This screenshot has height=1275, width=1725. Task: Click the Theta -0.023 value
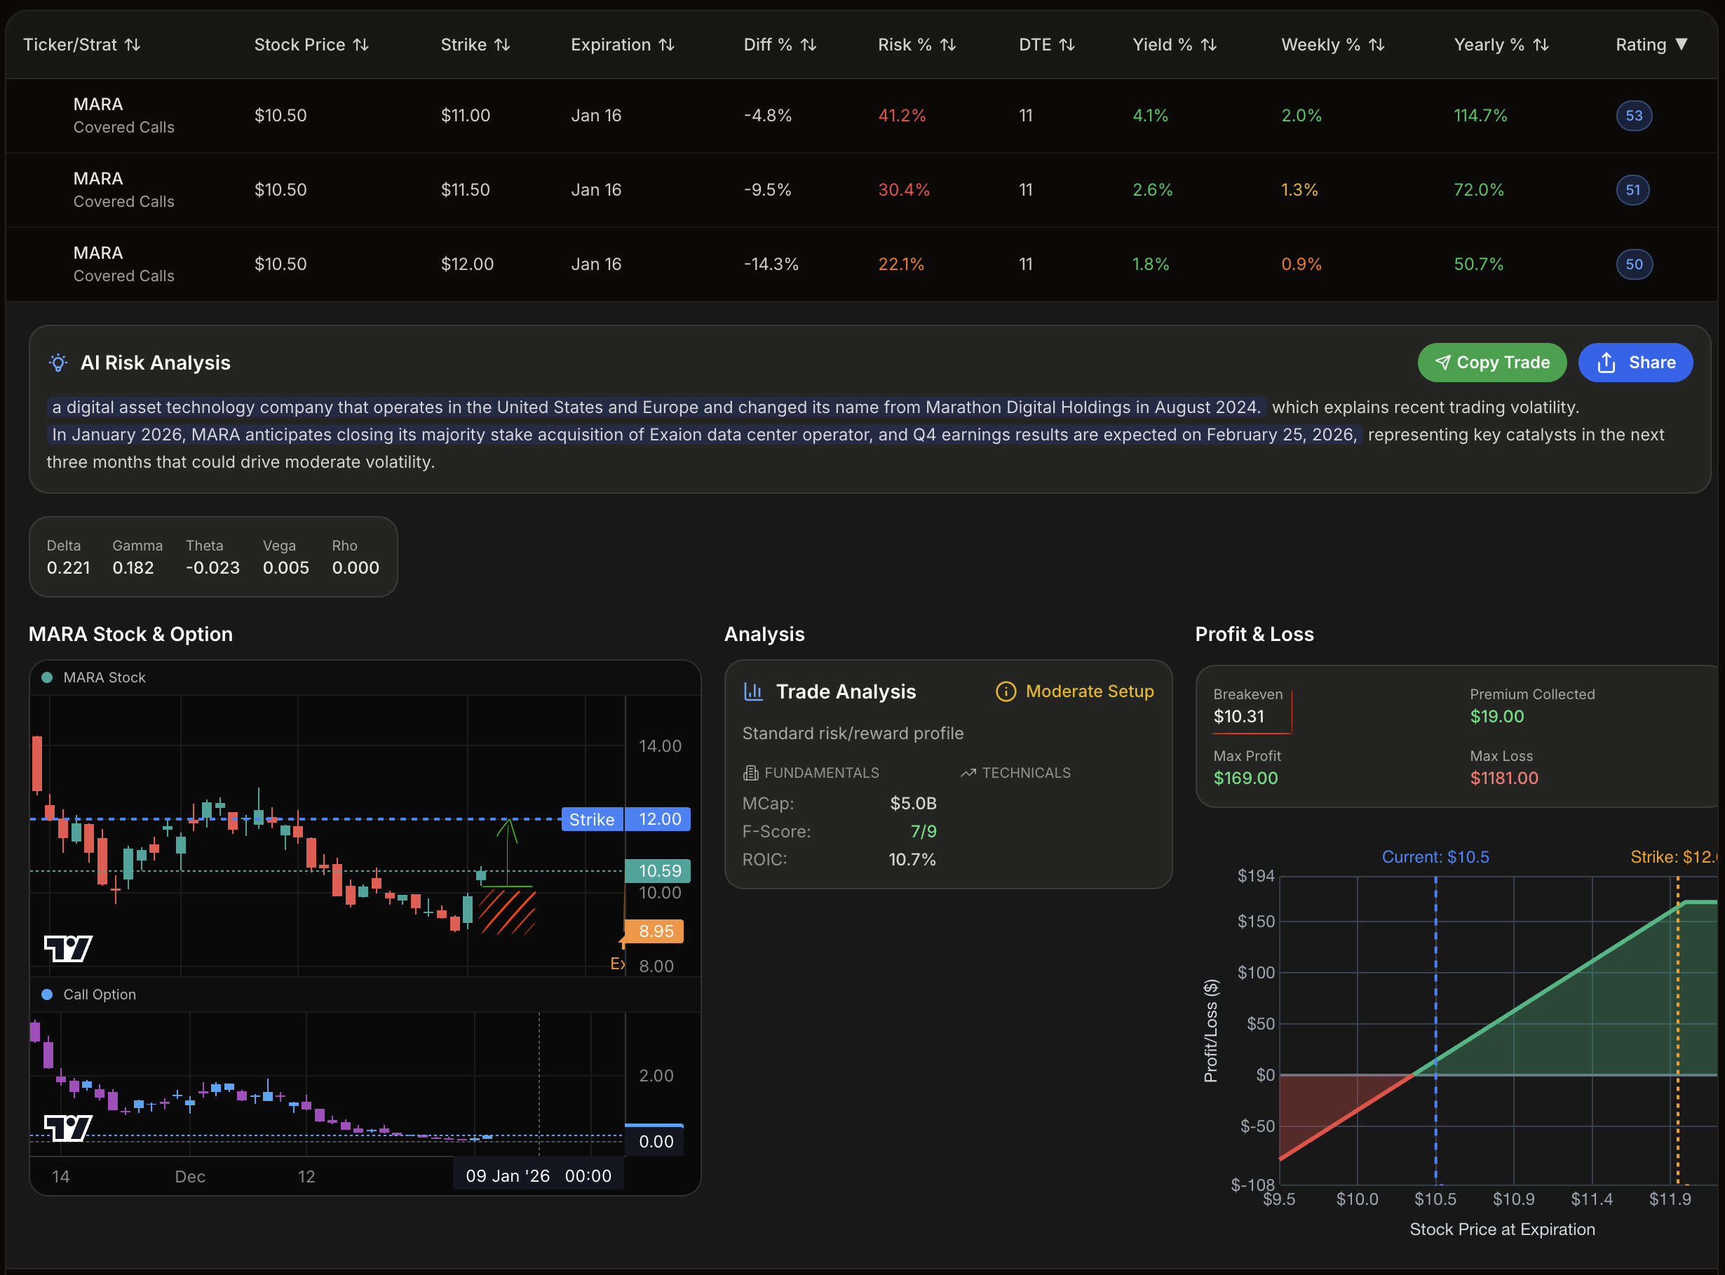click(x=213, y=568)
